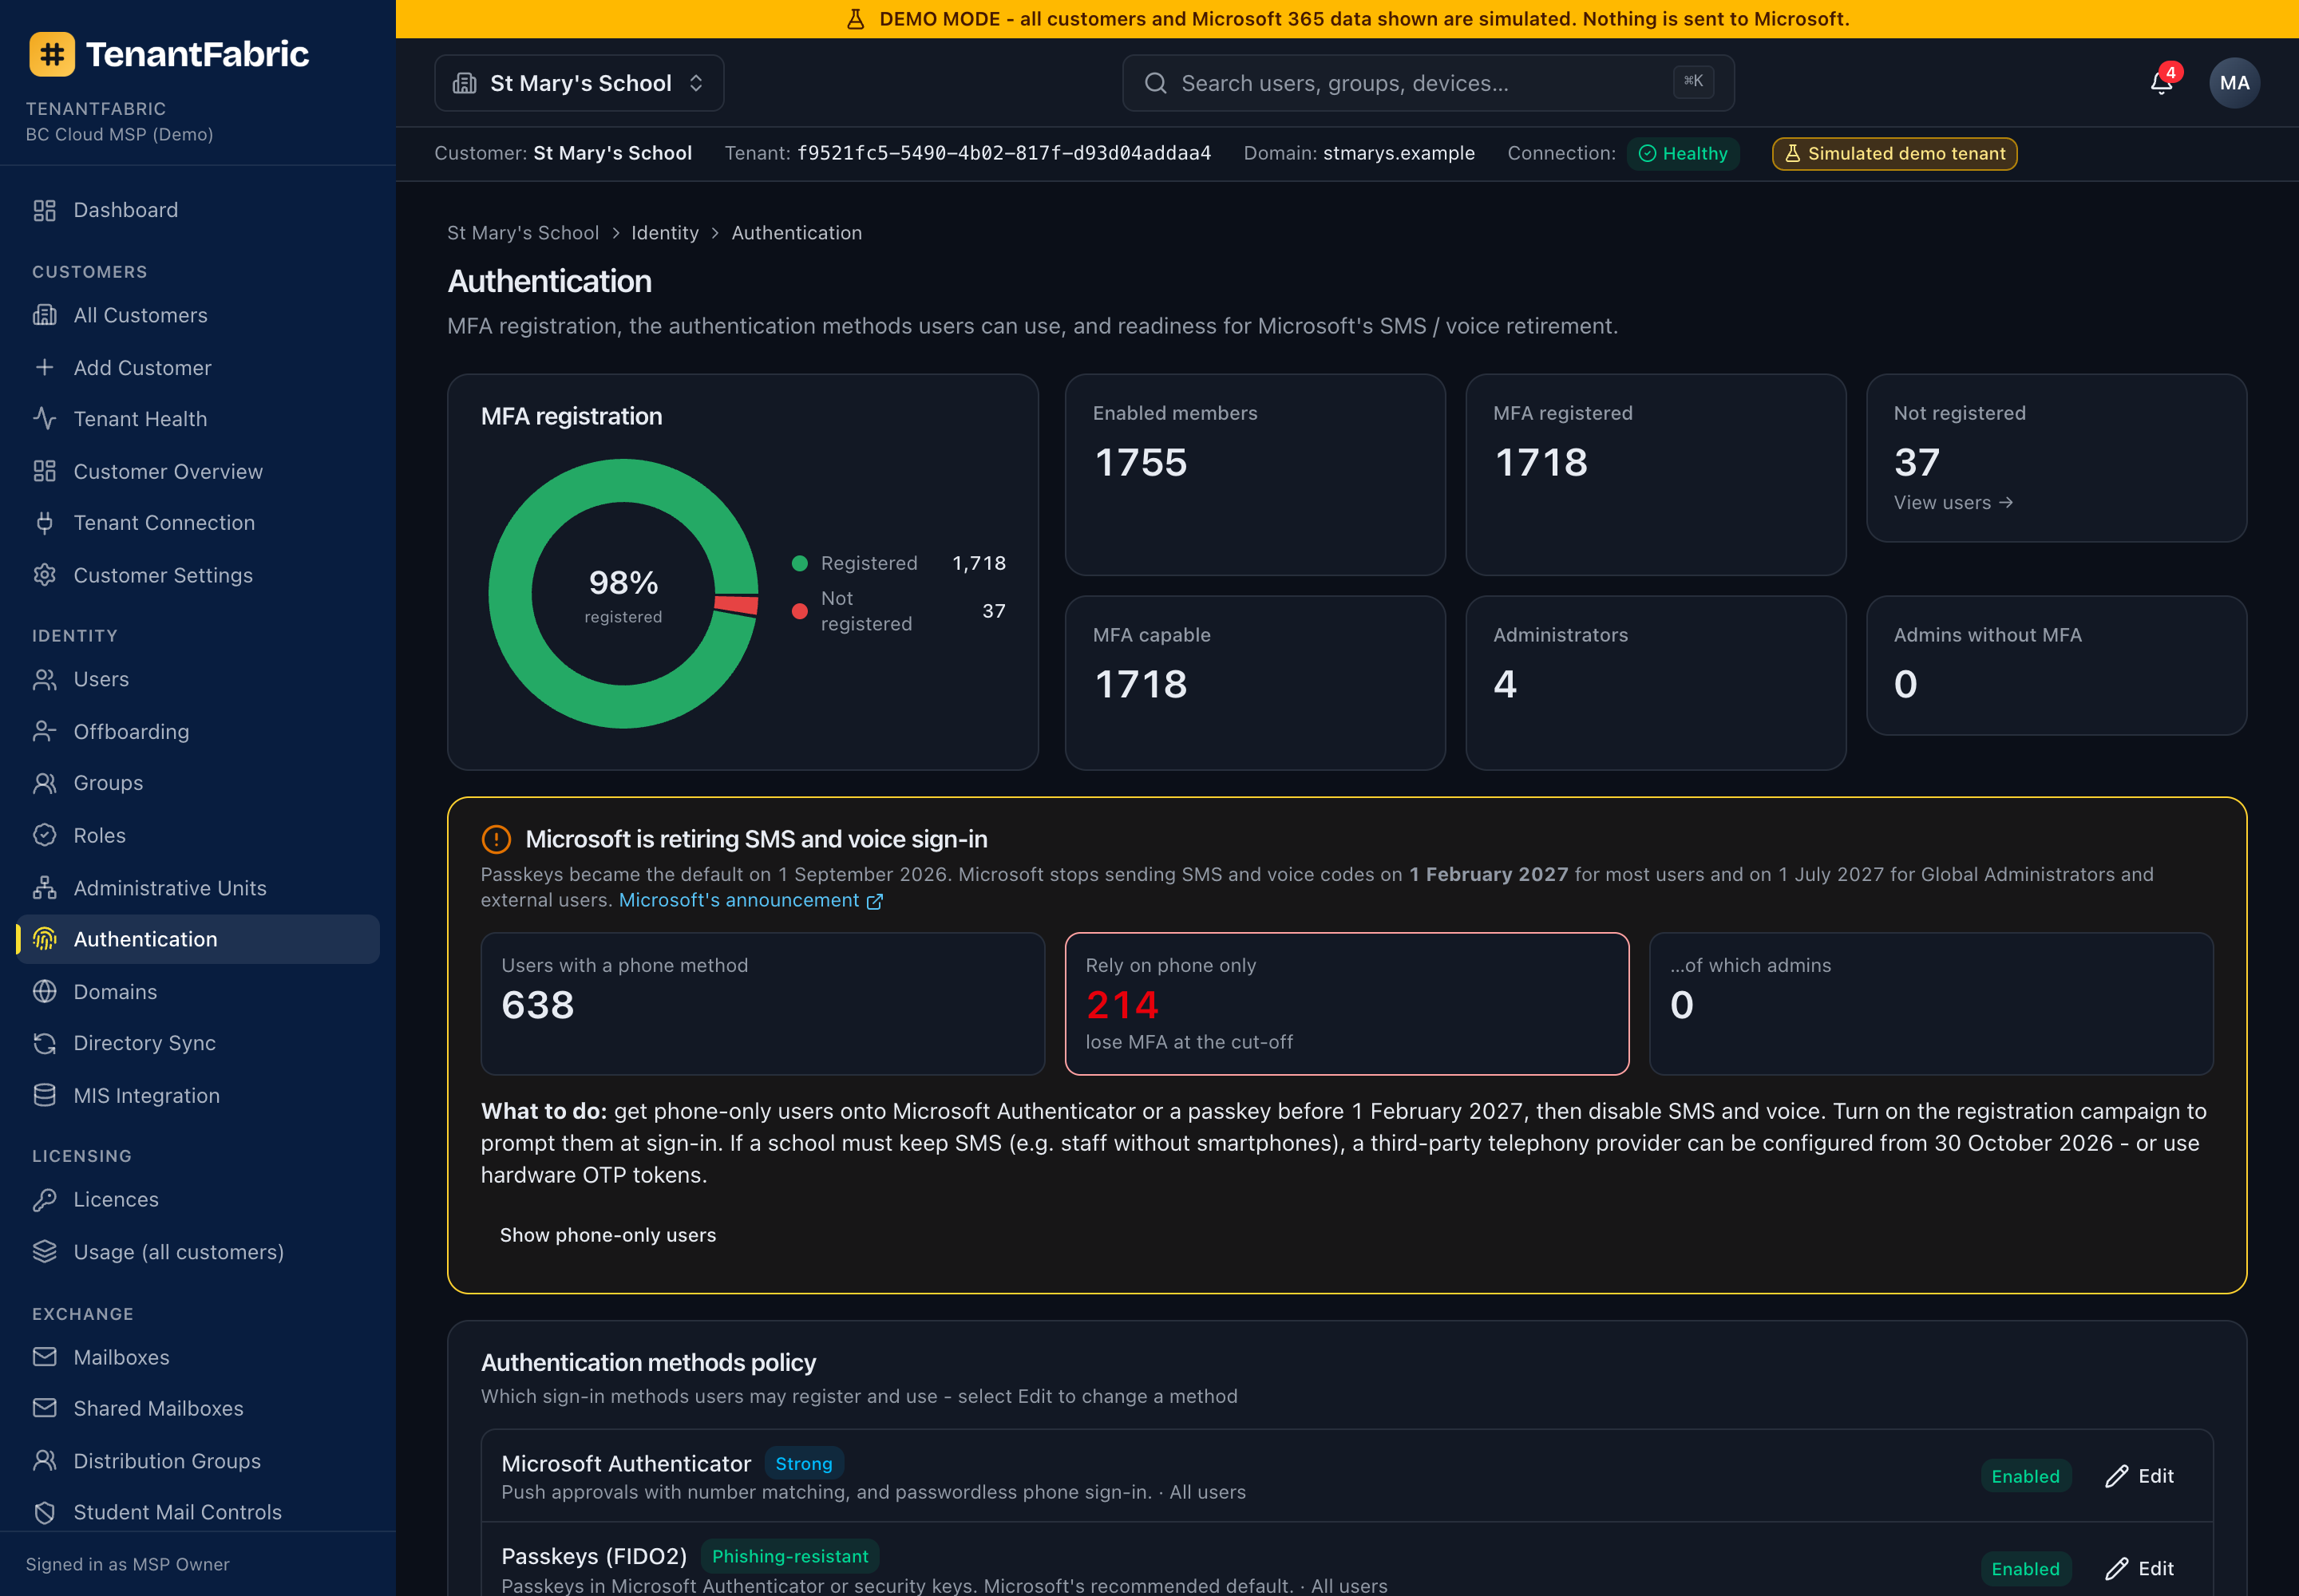Viewport: 2299px width, 1596px height.
Task: Click the Directory Sync refresh icon
Action: [45, 1043]
